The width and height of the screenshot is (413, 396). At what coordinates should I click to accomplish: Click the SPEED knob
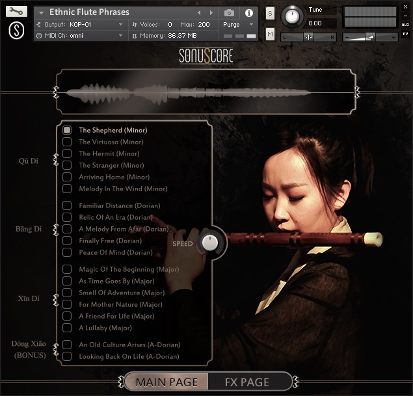[x=210, y=243]
